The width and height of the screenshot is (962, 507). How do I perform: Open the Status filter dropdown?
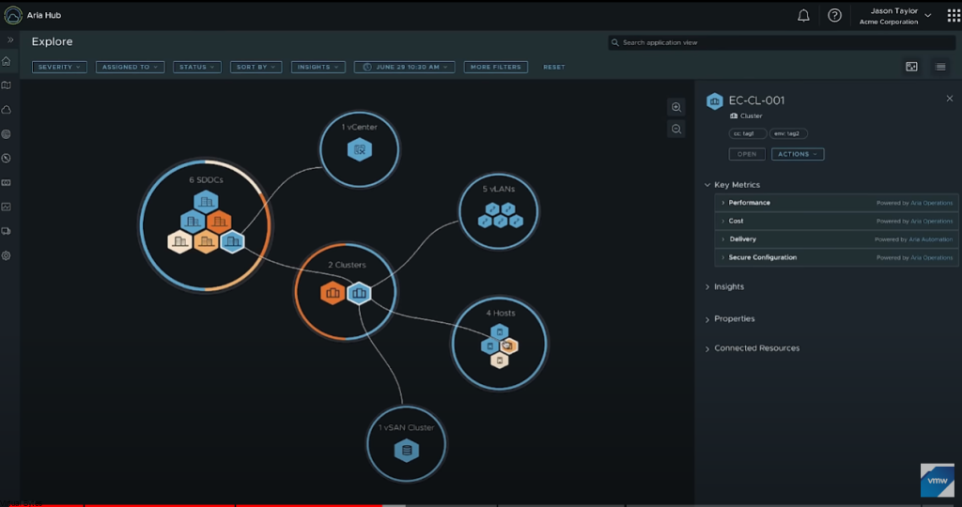coord(197,67)
